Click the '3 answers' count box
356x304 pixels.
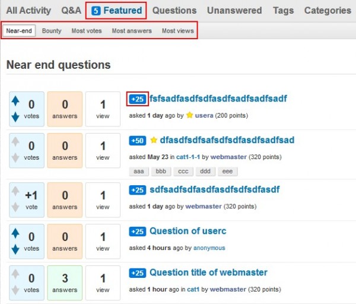point(65,283)
